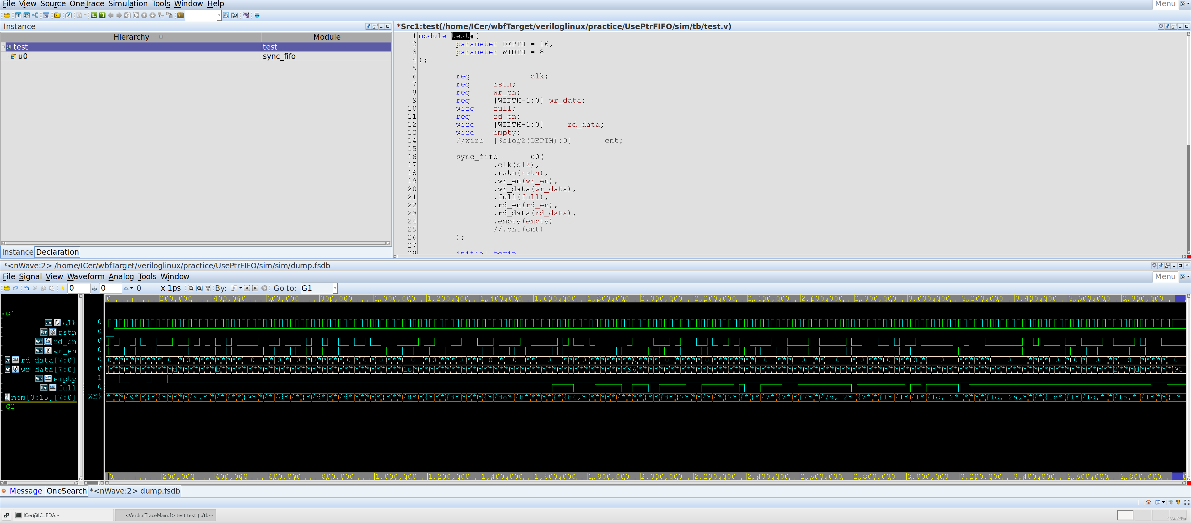Screen dimensions: 1191x523
Task: Toggle the Ver badge next to the clk signal
Action: tap(49, 323)
